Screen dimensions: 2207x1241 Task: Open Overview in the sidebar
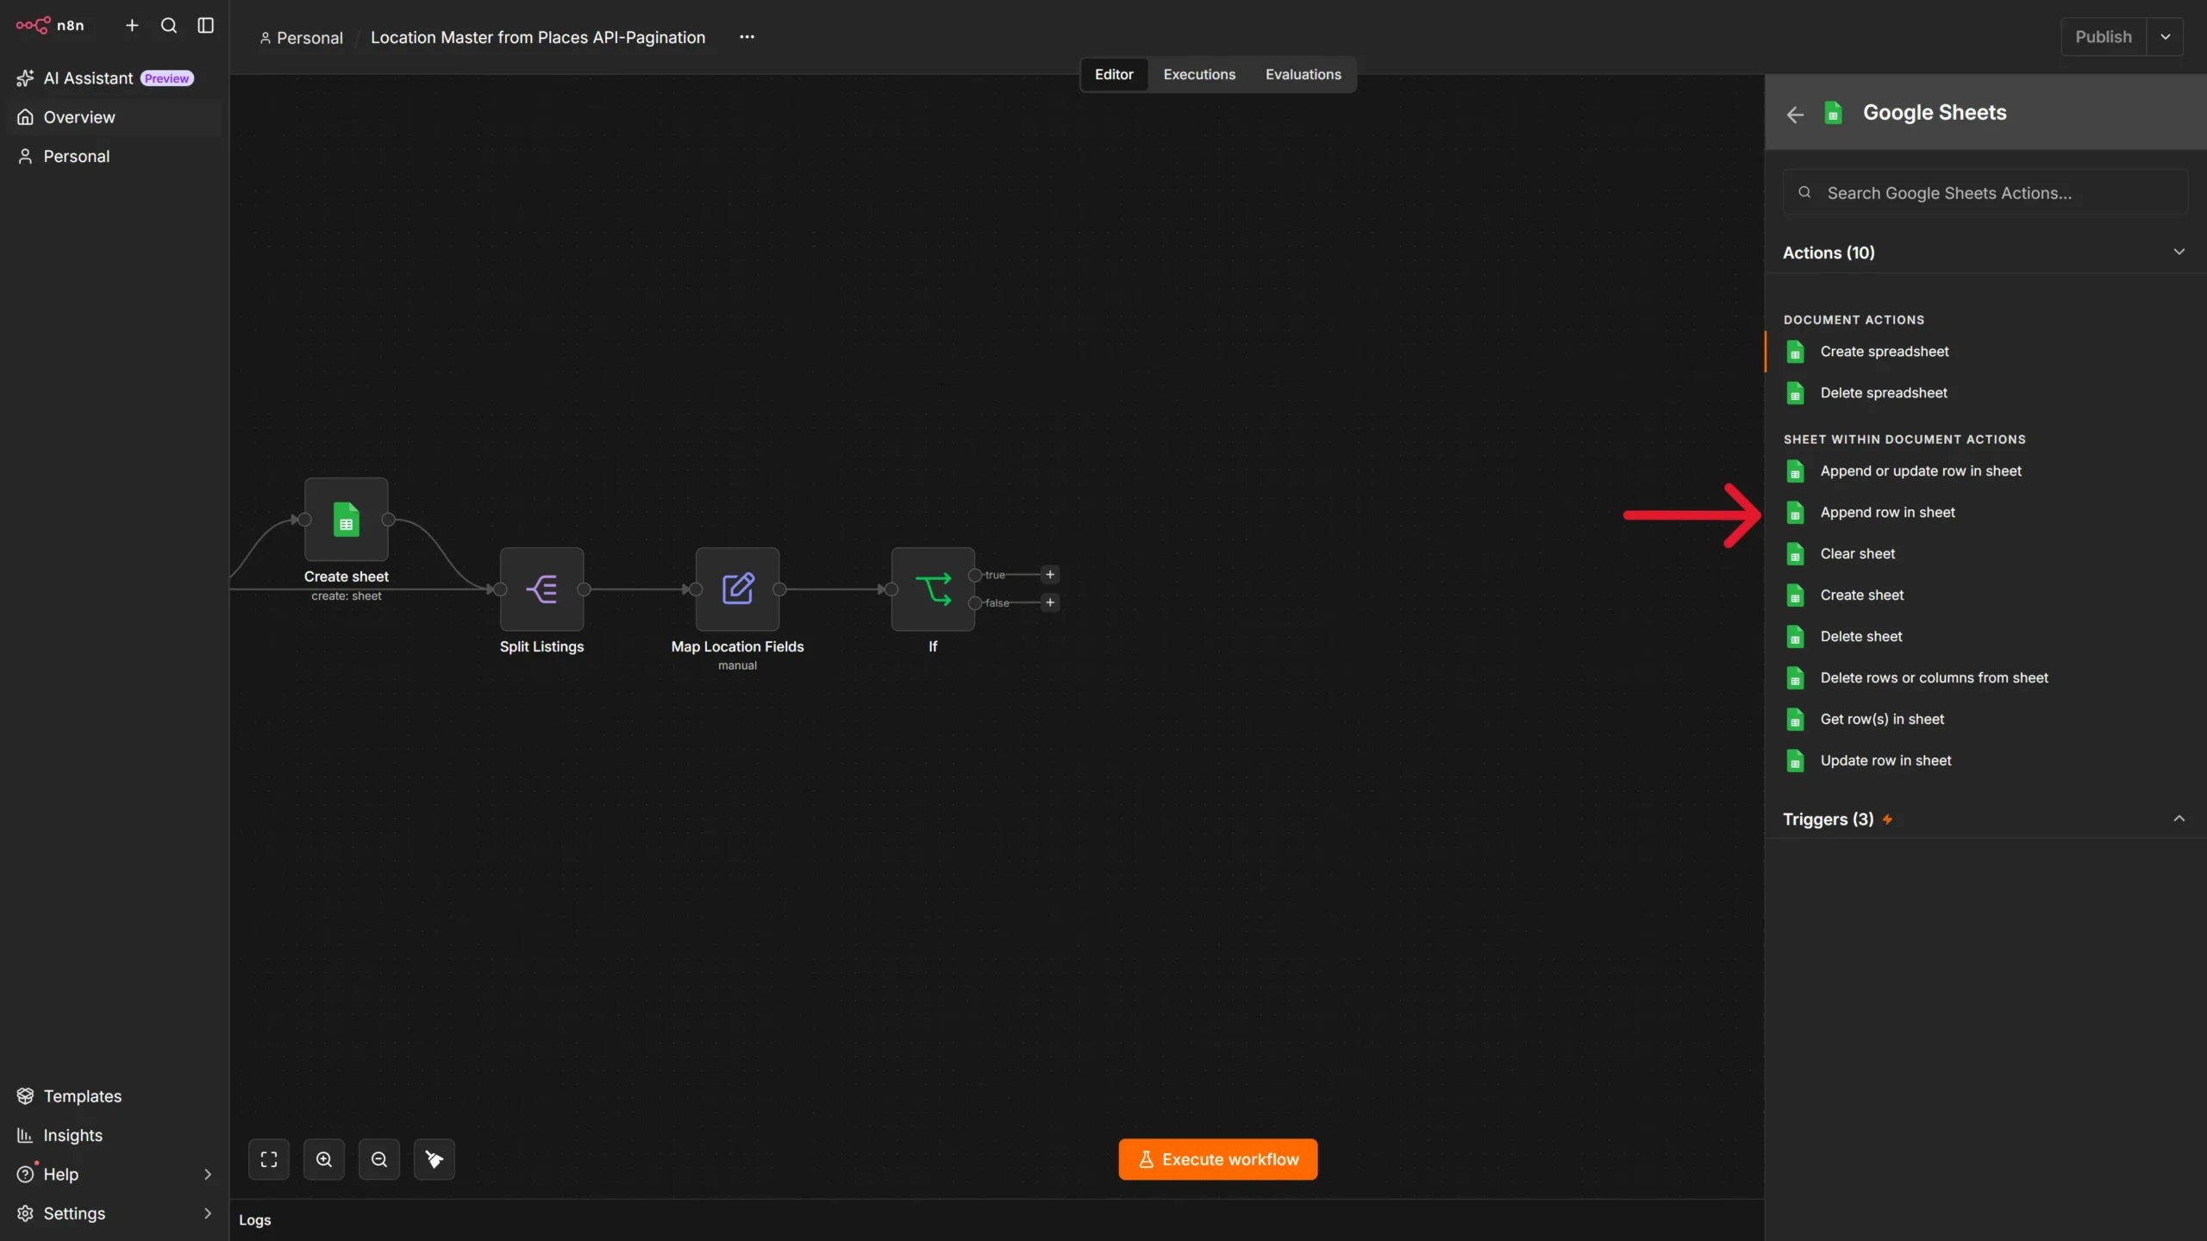pos(114,117)
